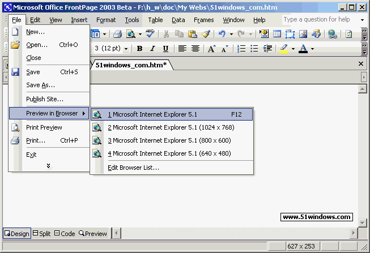Switch to Code view
370x253 pixels.
click(x=64, y=234)
